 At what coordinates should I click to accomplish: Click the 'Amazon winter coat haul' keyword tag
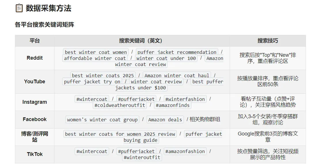click(177, 76)
